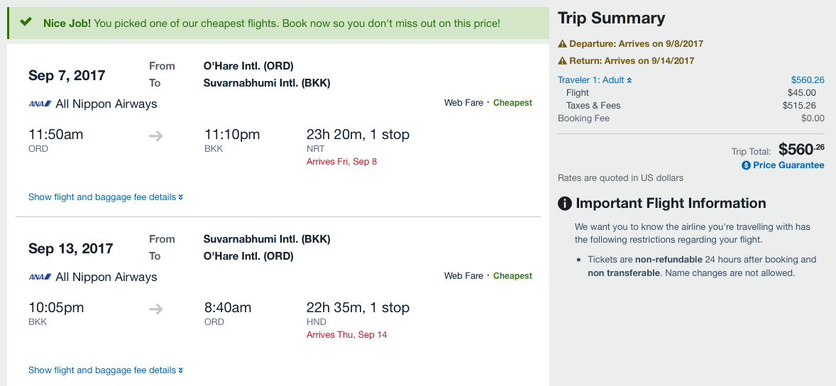Click the ANA logo on Sep 7 flight
This screenshot has height=386, width=836.
(40, 104)
